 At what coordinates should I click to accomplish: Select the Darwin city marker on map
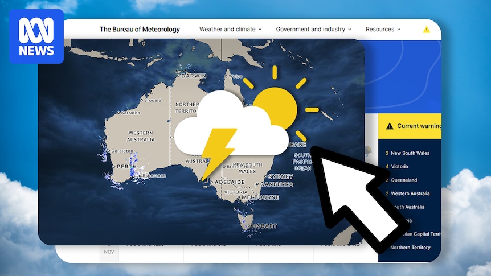tap(179, 75)
